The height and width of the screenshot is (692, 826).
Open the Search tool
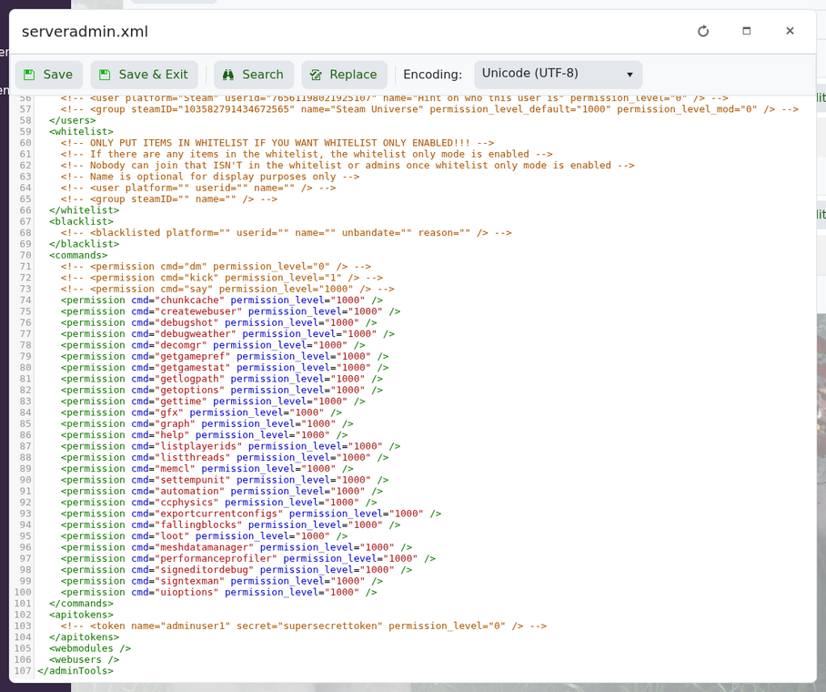click(254, 75)
